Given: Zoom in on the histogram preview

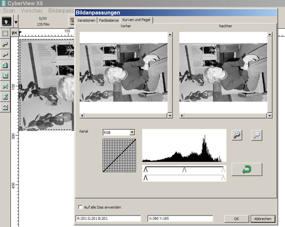Looking at the screenshot, I should tap(237, 135).
